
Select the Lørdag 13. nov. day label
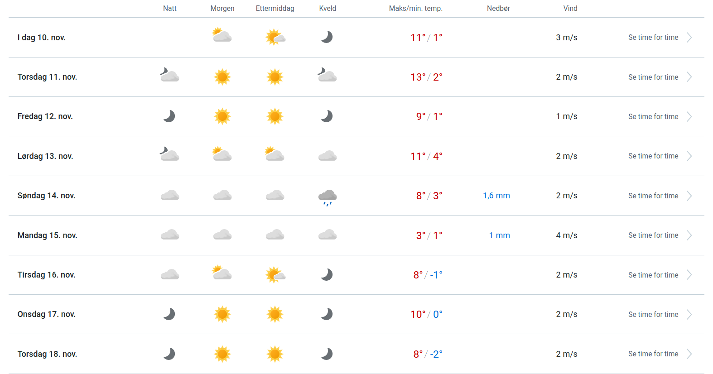[45, 156]
